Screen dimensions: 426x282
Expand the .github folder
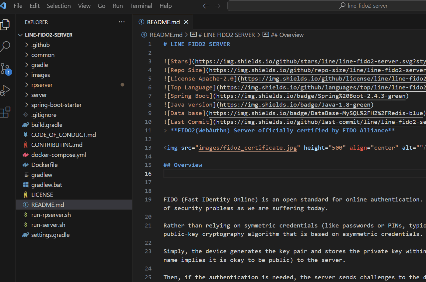click(x=40, y=45)
